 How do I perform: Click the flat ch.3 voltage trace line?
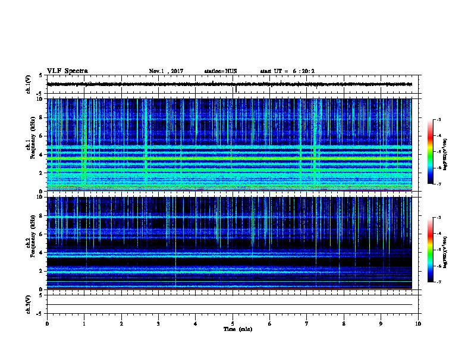tap(230, 305)
